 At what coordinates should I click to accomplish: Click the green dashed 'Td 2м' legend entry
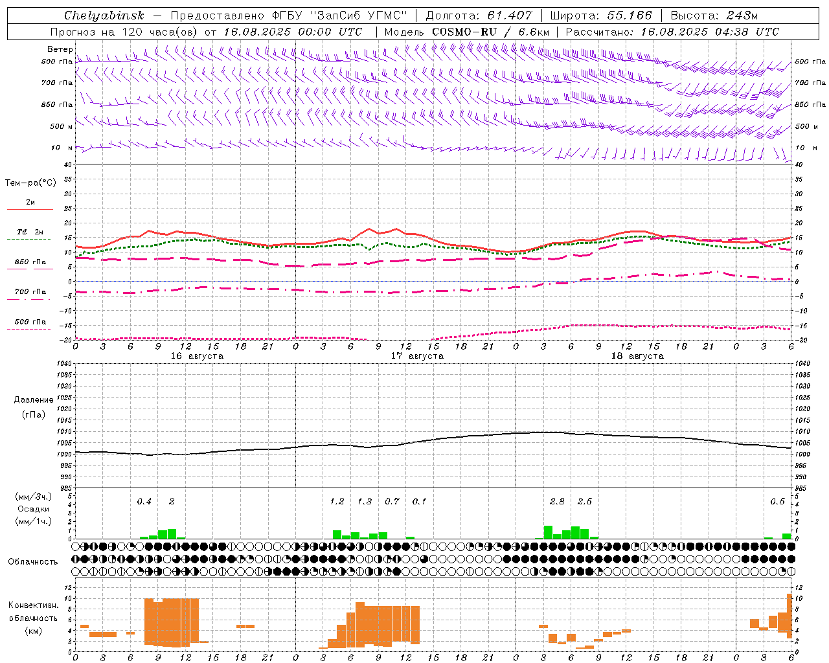(x=30, y=235)
